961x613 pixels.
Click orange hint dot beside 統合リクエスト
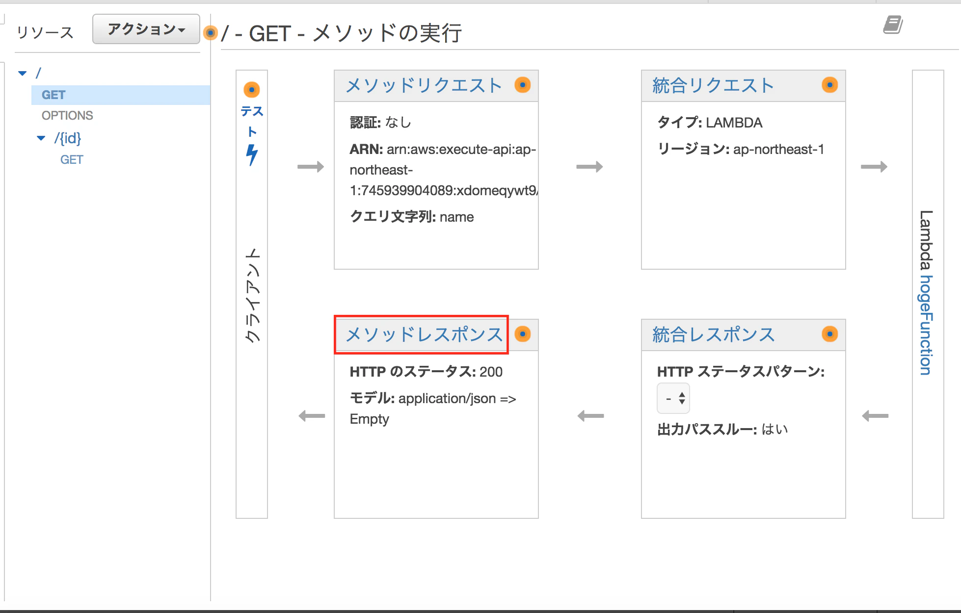click(830, 85)
